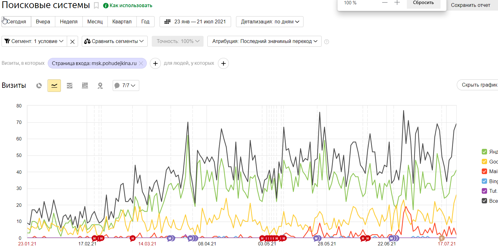This screenshot has height=251, width=498.
Task: Select the Week period tab
Action: (x=69, y=22)
